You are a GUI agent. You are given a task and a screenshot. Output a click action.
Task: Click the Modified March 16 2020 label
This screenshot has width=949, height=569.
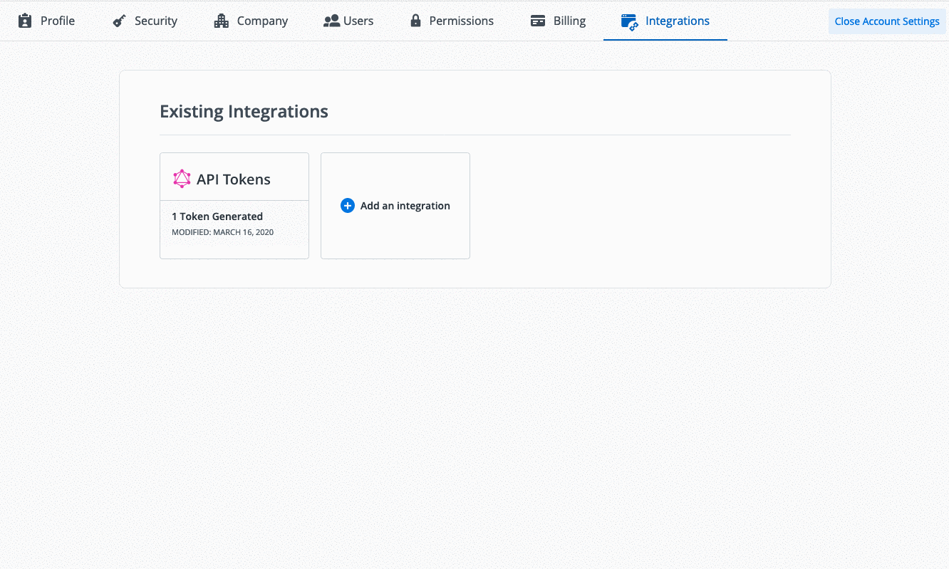click(x=222, y=231)
